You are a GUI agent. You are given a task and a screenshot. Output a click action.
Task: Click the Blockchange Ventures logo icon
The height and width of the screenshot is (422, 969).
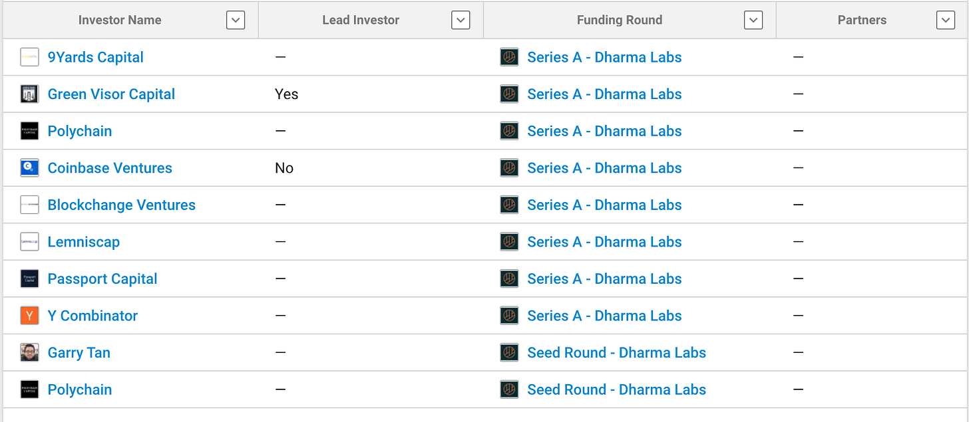point(30,205)
